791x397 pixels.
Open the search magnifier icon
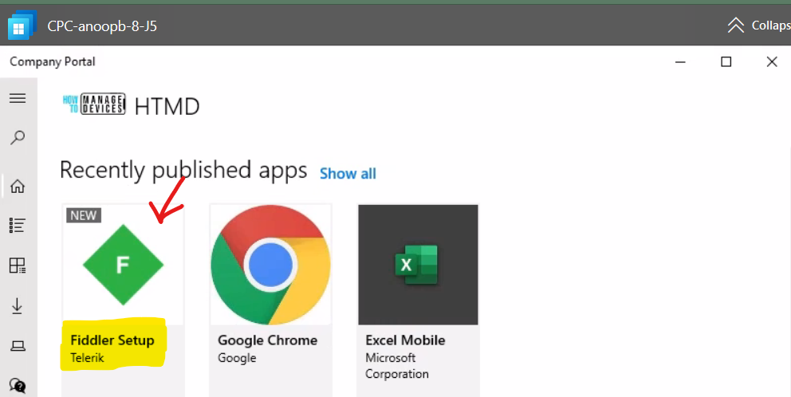tap(18, 137)
